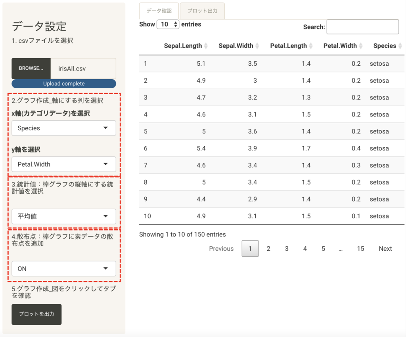Click the Next pagination link

tap(385, 249)
